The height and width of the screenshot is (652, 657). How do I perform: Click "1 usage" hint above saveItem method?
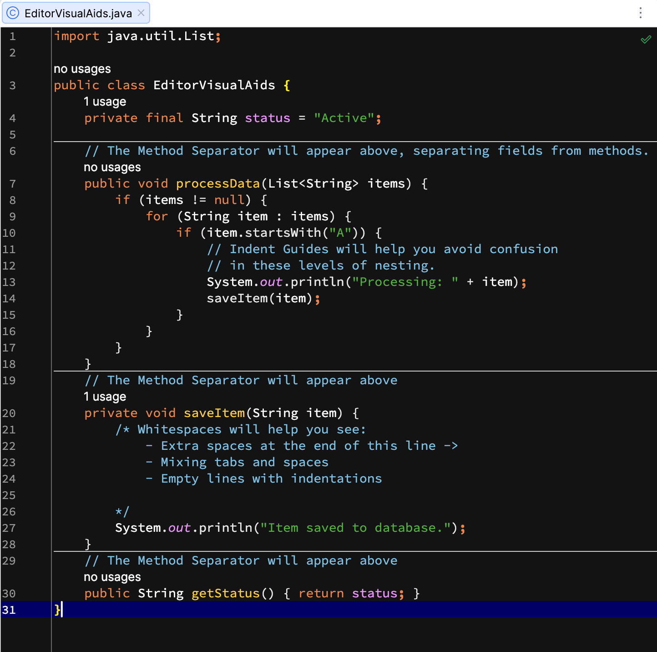(x=105, y=397)
